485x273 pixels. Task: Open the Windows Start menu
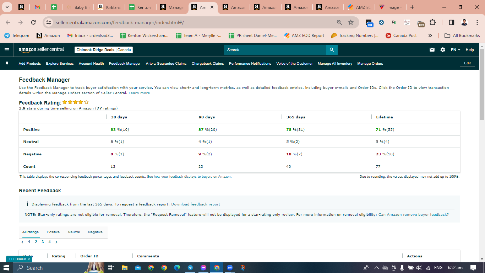6,268
